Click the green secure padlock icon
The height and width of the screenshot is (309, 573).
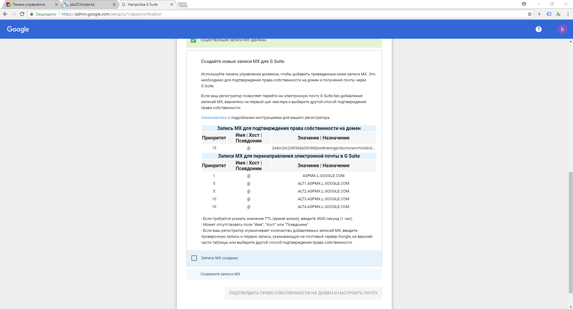click(x=32, y=14)
